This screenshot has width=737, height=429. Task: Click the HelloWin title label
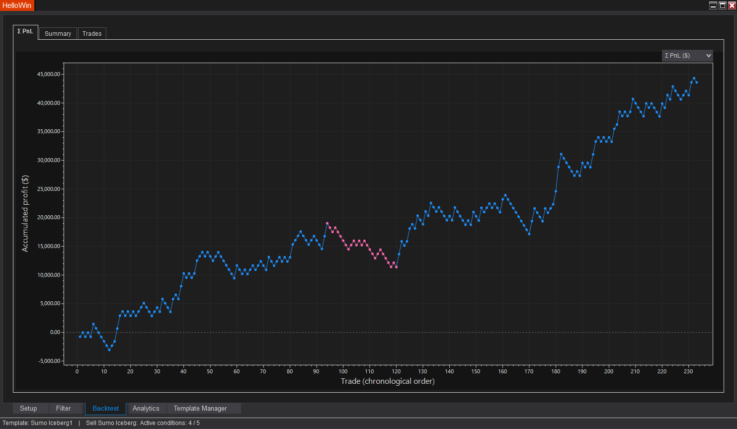(17, 5)
